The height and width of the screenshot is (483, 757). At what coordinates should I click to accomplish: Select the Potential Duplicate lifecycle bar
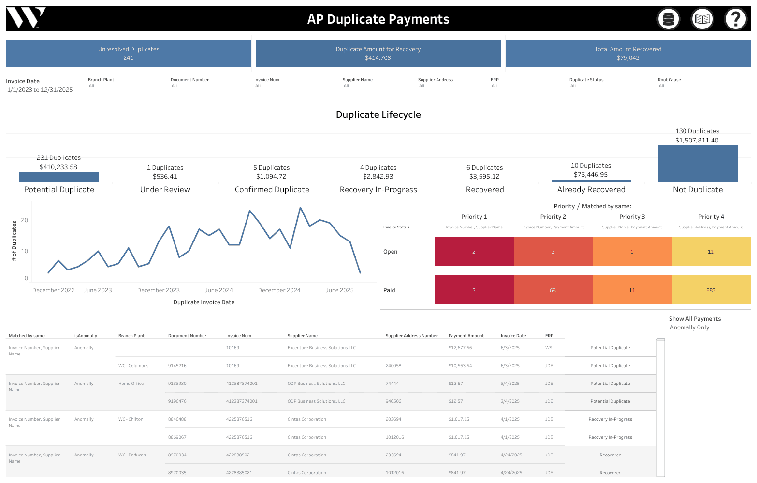(59, 177)
